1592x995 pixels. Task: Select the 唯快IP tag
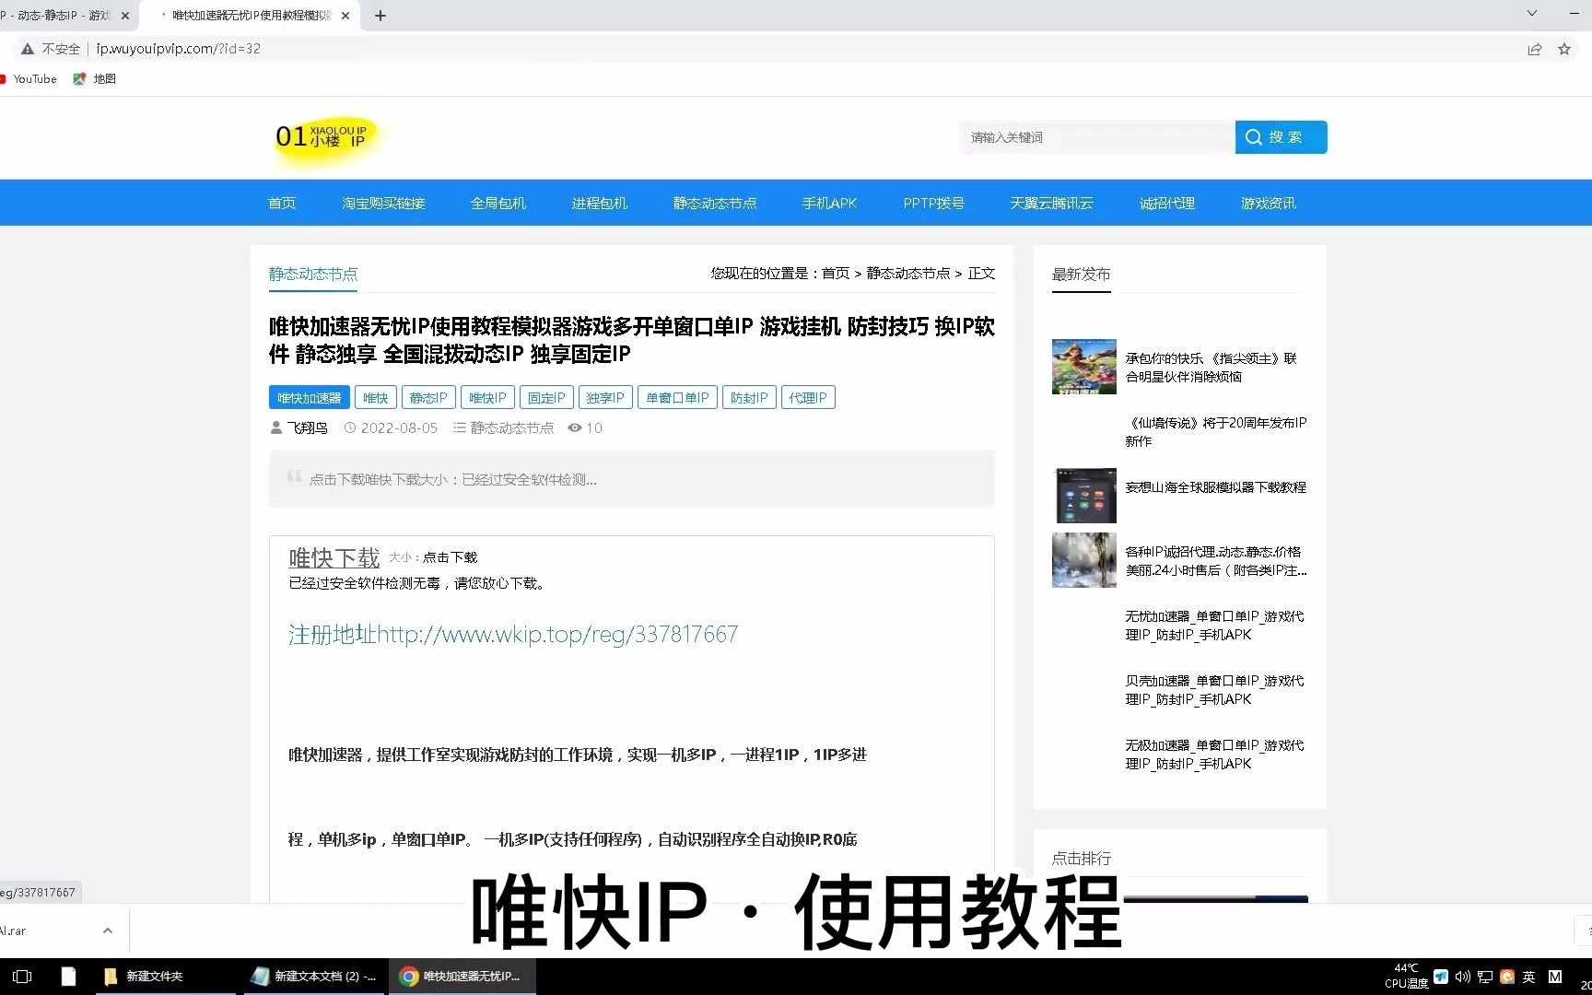point(487,397)
